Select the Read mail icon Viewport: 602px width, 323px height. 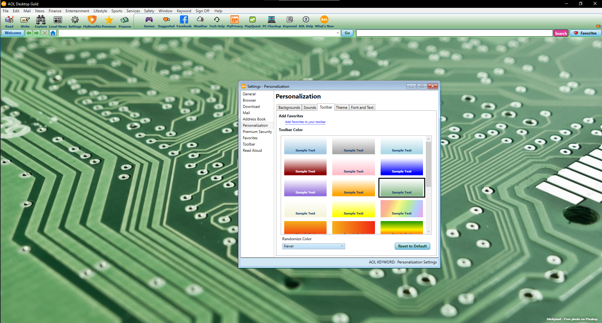[x=9, y=21]
